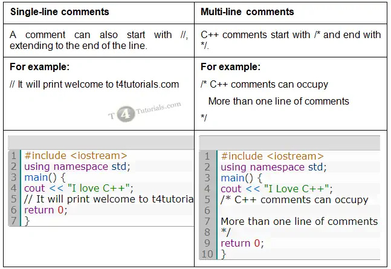391x269 pixels.
Task: Click the gray header bar above left code block
Action: pyautogui.click(x=101, y=143)
